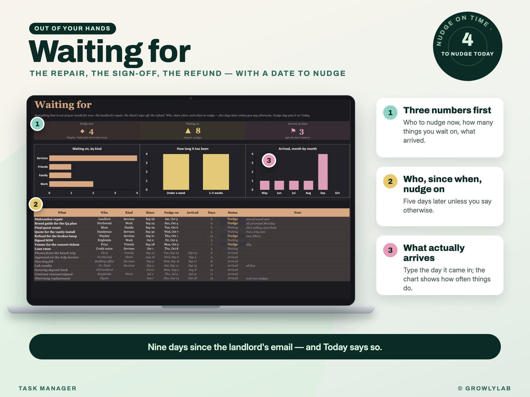Select the "Nudge on" column header
The height and width of the screenshot is (397, 530).
click(171, 213)
